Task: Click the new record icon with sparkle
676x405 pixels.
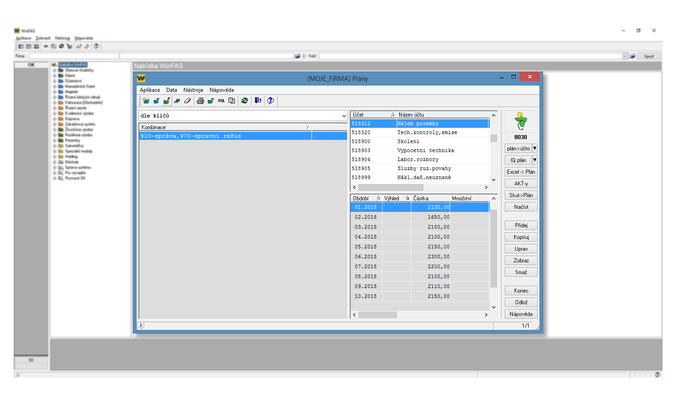Action: coord(146,101)
